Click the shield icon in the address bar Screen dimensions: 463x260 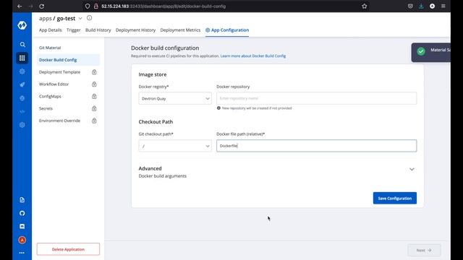click(88, 6)
